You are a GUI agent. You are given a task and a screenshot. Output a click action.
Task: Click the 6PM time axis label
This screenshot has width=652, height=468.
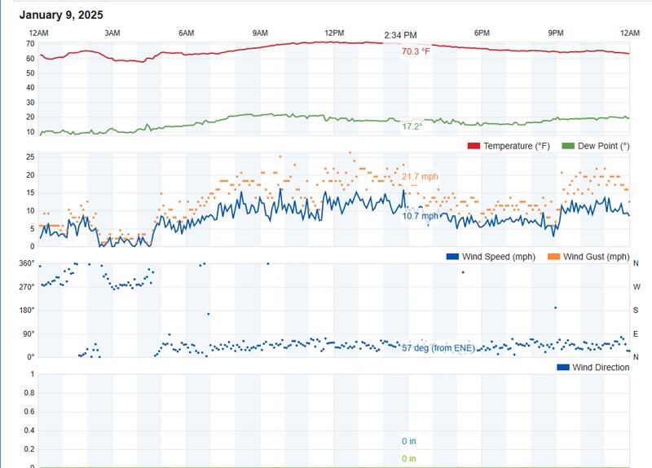[x=482, y=33]
